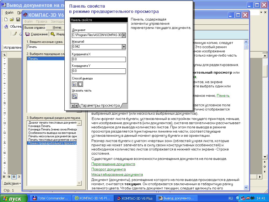Viewport: 269px width, 202px height.
Task: Click the left-pointing tray arrow to expand the system tray
Action: tap(238, 198)
